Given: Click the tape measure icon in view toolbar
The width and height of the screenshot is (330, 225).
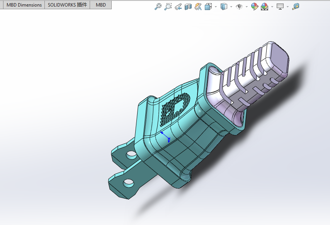Looking at the screenshot, I should click(x=296, y=7).
